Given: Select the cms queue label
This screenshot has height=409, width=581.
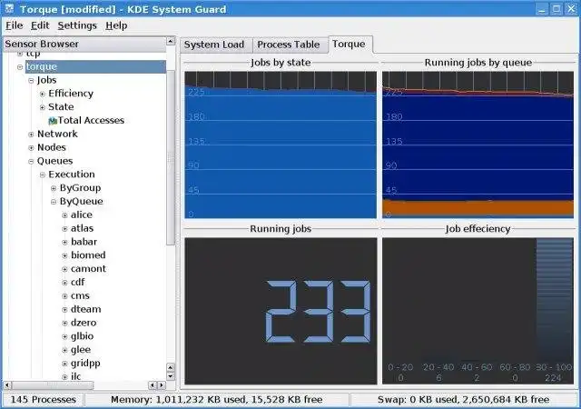Looking at the screenshot, I should tap(80, 295).
